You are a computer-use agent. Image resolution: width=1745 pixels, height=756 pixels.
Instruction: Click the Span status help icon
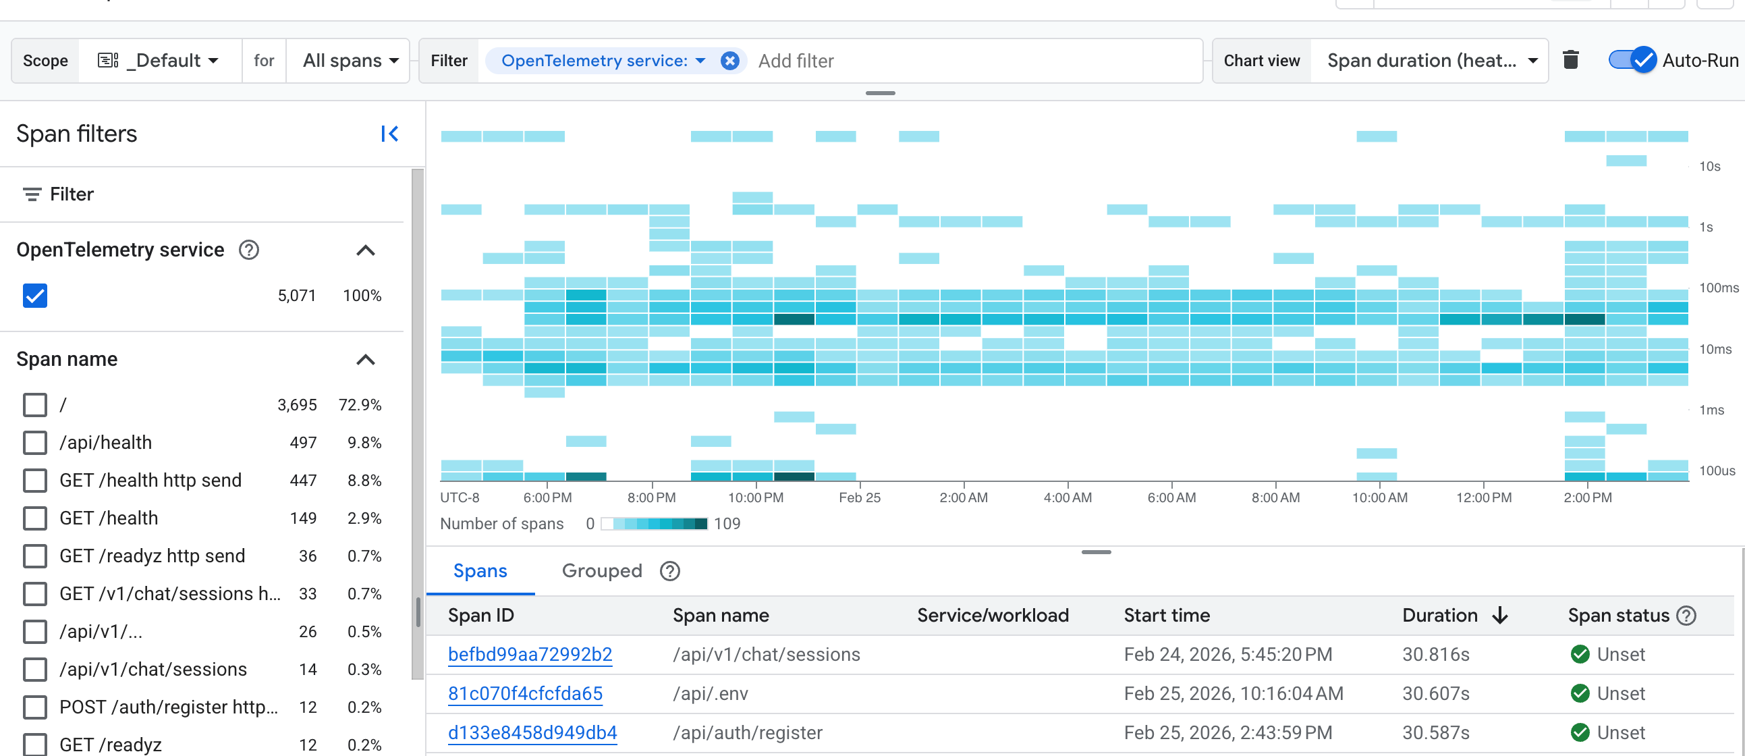click(x=1686, y=615)
